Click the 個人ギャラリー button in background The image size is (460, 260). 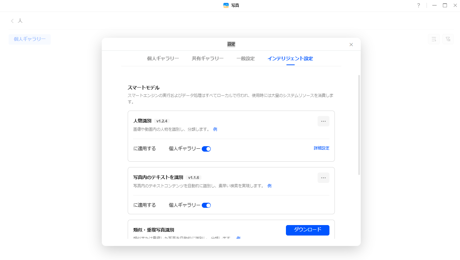click(x=29, y=39)
